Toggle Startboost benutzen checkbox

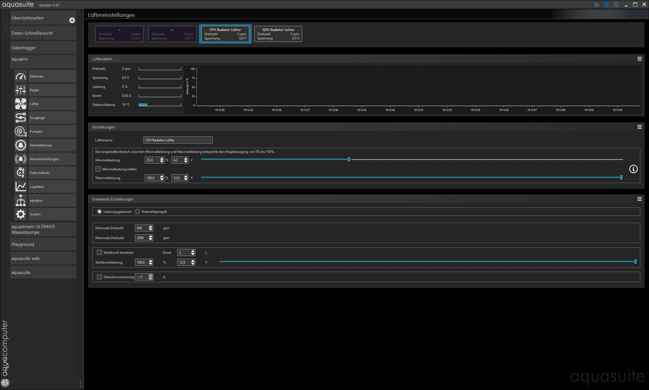click(99, 252)
